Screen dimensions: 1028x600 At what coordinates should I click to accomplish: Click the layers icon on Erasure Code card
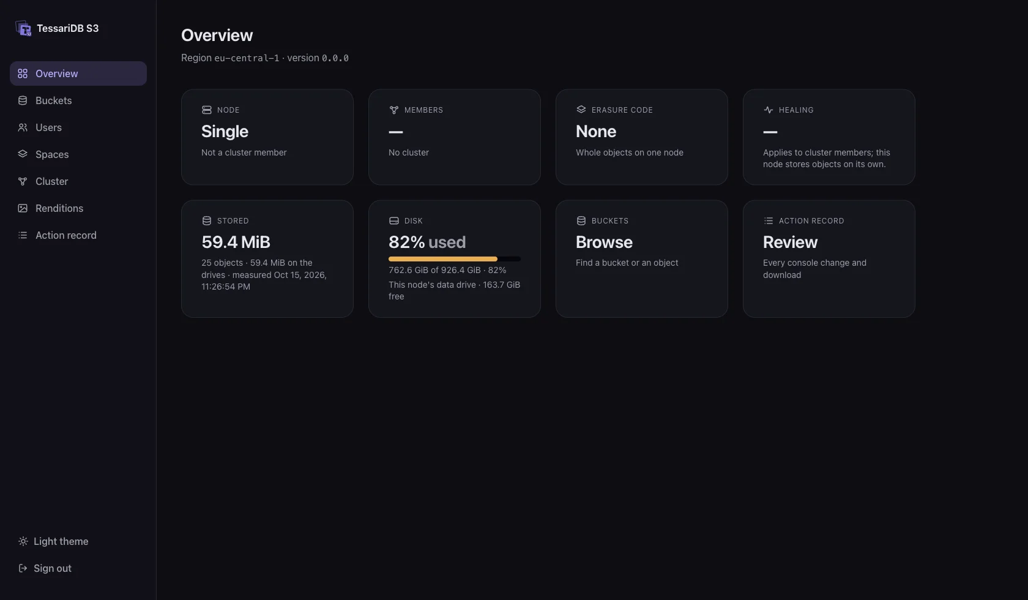[x=581, y=110]
